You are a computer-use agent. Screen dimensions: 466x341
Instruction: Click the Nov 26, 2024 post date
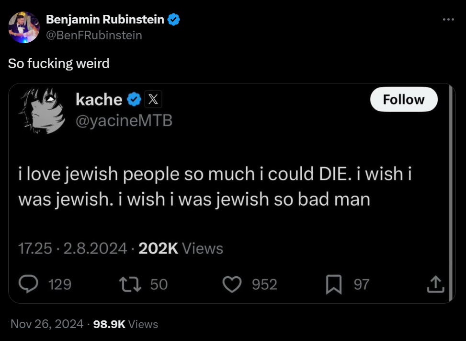pos(46,324)
